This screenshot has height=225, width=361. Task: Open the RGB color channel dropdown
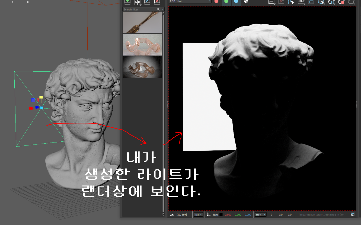pyautogui.click(x=190, y=1)
